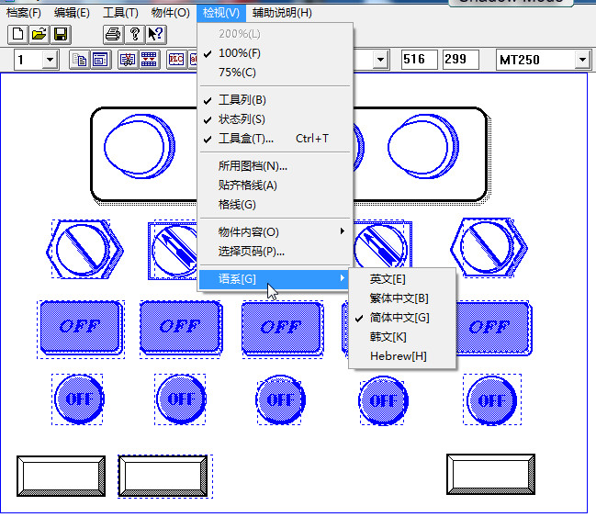This screenshot has height=517, width=596.
Task: Click 选择页码(P)... menu entry
Action: [252, 251]
